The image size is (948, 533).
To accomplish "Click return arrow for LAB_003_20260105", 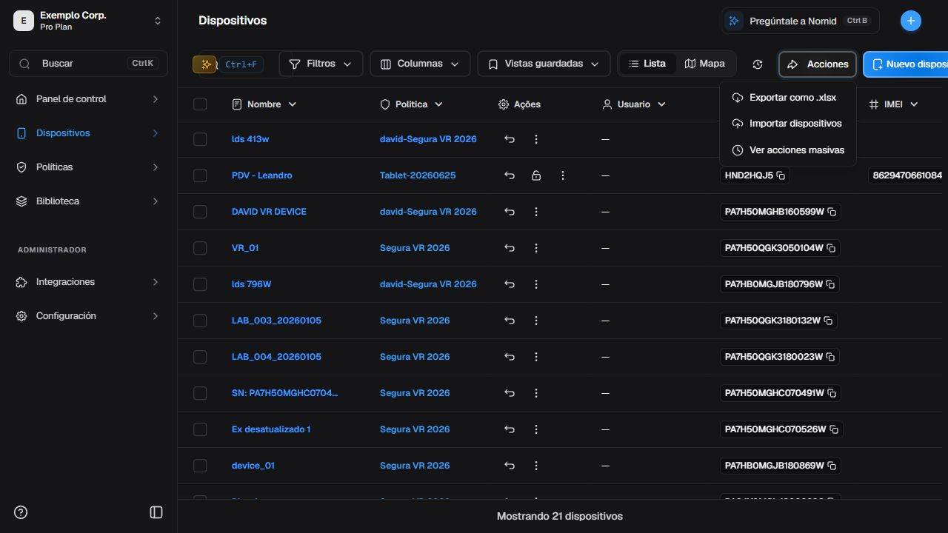I will (x=510, y=321).
